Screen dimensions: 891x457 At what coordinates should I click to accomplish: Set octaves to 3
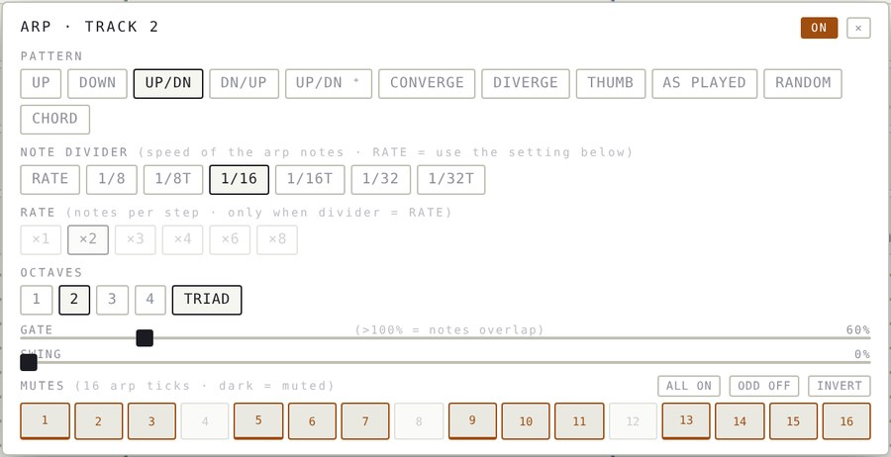coord(112,300)
